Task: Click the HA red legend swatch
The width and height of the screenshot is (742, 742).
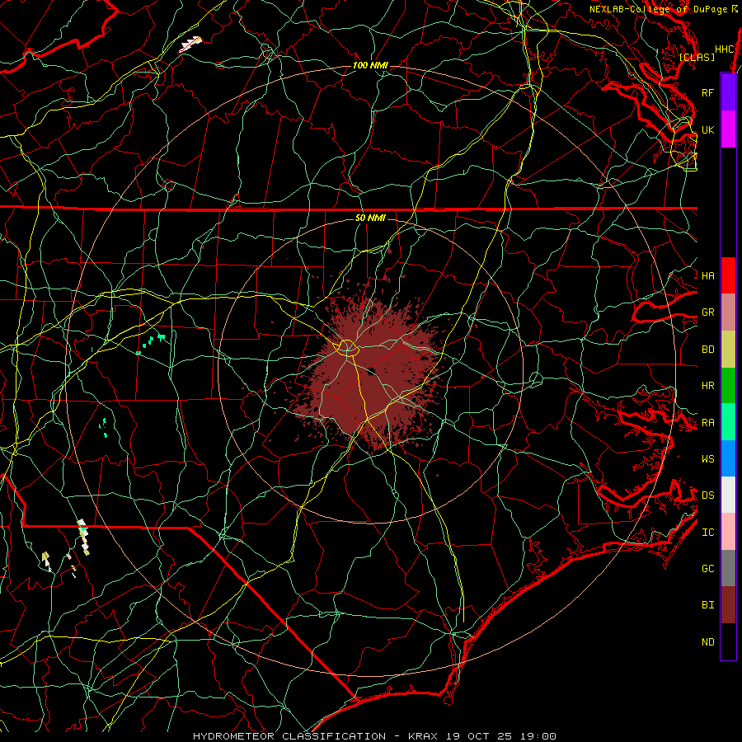Action: pos(728,275)
